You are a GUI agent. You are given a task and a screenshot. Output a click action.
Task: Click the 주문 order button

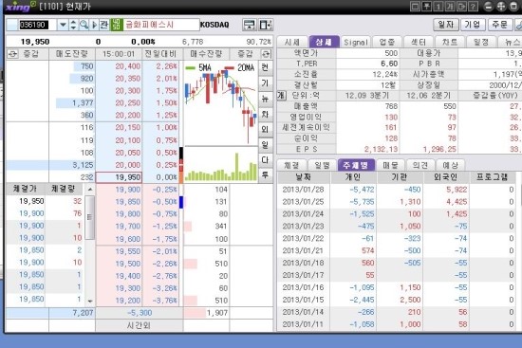click(x=499, y=25)
